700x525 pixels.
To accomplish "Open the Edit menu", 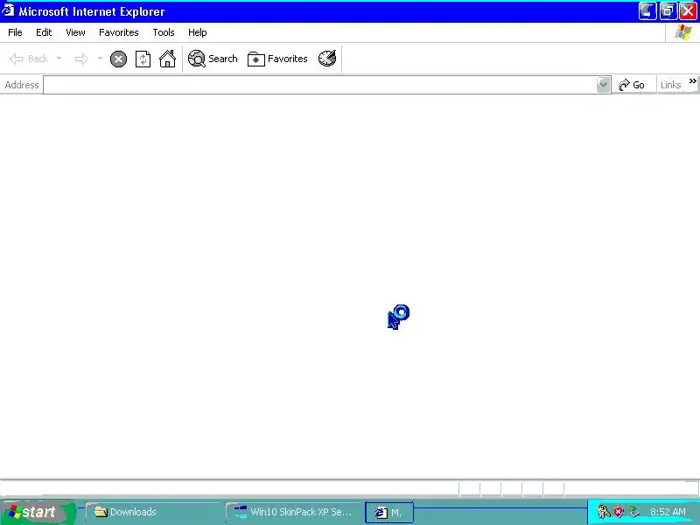I will pyautogui.click(x=44, y=32).
